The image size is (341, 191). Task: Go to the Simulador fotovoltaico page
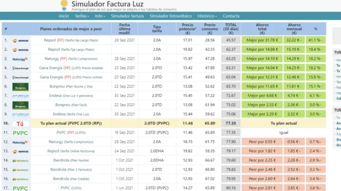tap(171, 16)
